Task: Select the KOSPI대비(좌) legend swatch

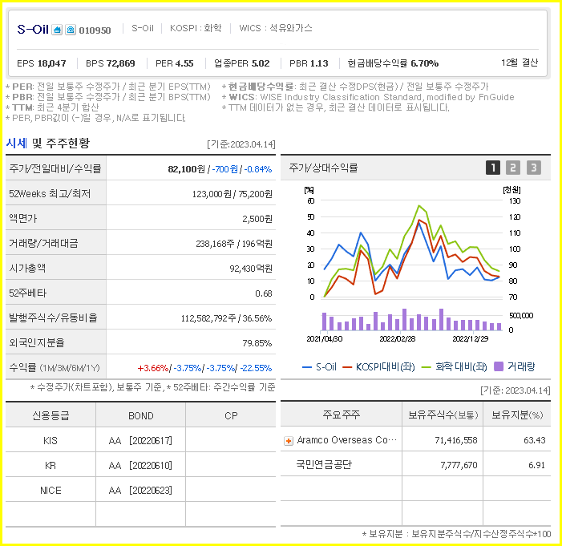Action: (x=347, y=367)
